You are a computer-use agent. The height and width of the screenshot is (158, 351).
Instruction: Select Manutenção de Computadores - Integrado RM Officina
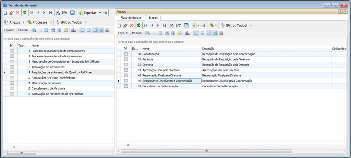point(59,61)
